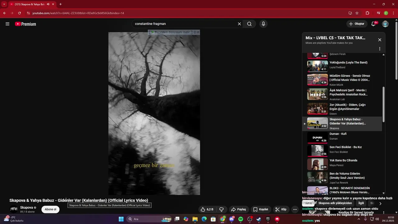398x224 pixels.
Task: Play 'Ben de Yoluma Giderim' from mix
Action: click(x=342, y=178)
